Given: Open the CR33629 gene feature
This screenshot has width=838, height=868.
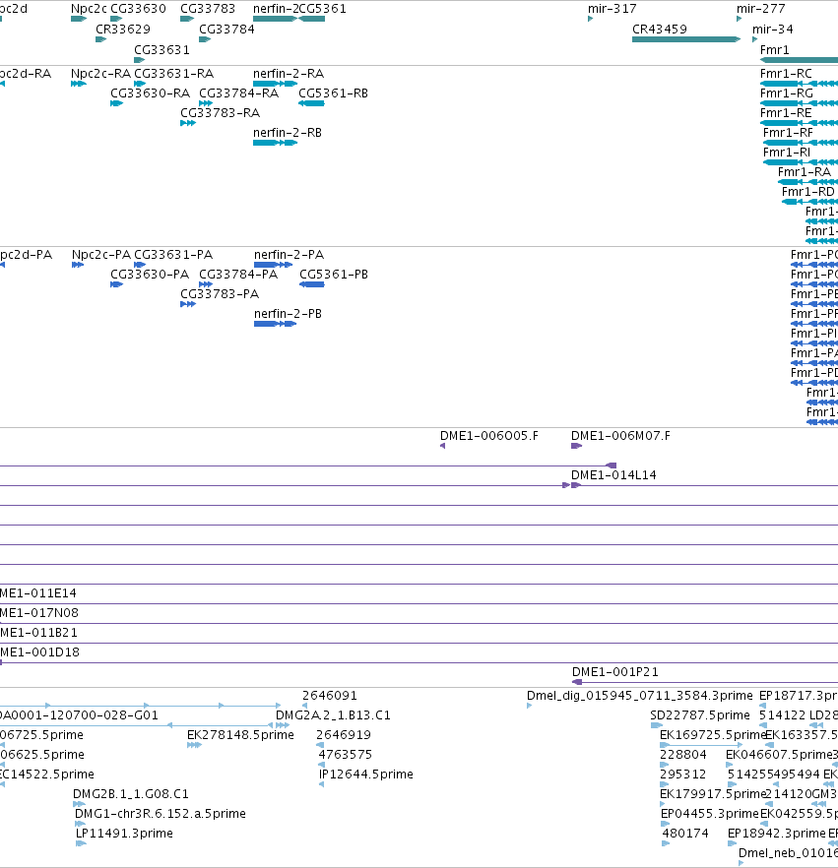Looking at the screenshot, I should pyautogui.click(x=100, y=39).
